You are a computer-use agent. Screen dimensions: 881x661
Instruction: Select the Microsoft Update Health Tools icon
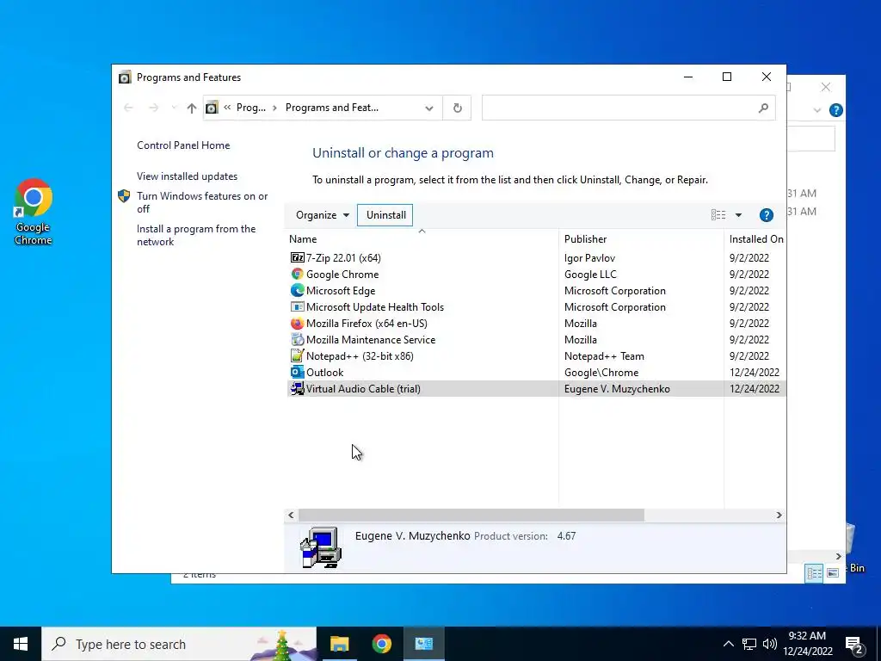(x=297, y=306)
